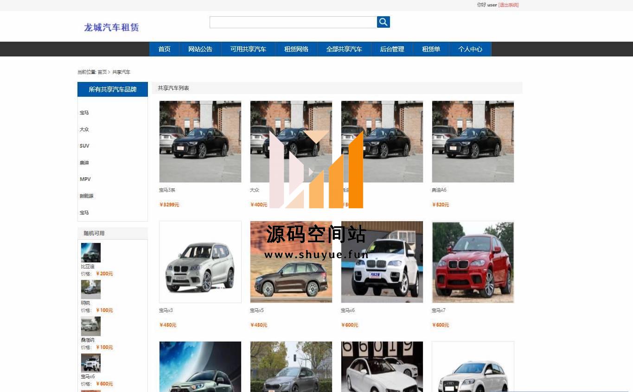Open the 奥迪A6 car photo
Screen dimensions: 633x392
473,142
